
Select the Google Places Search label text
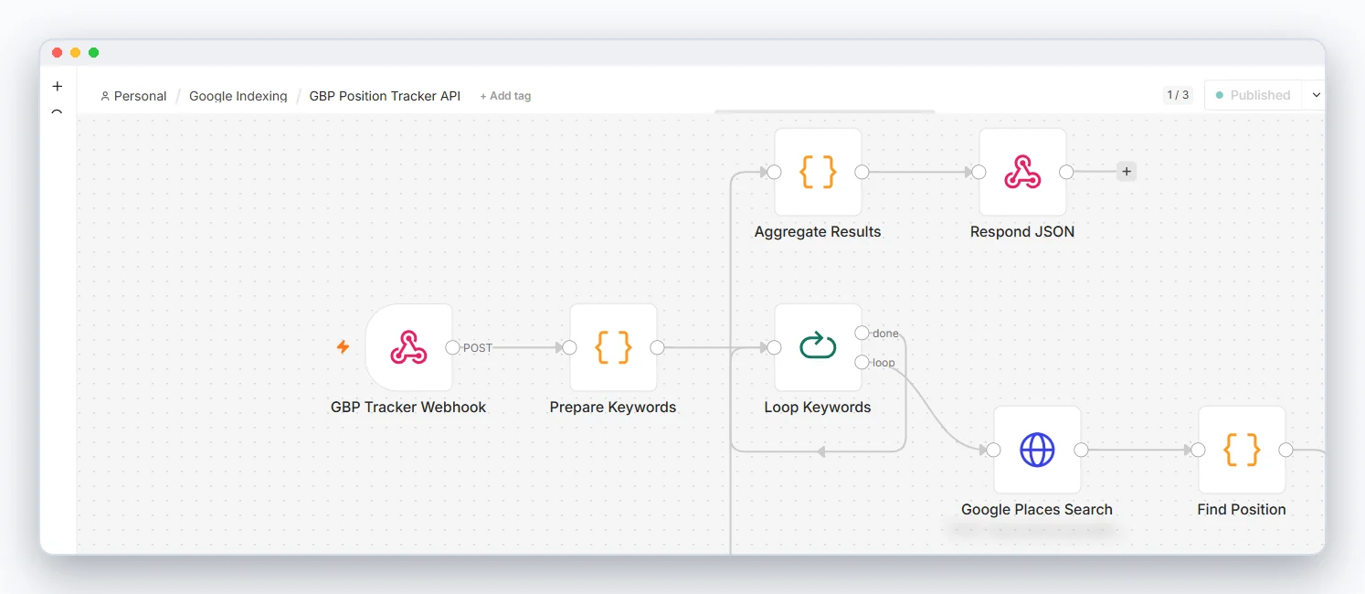click(x=1037, y=510)
